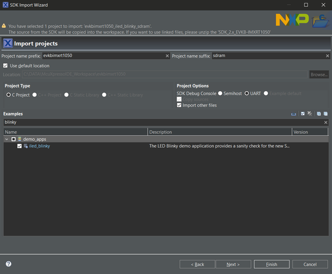Click the Back button

point(197,264)
